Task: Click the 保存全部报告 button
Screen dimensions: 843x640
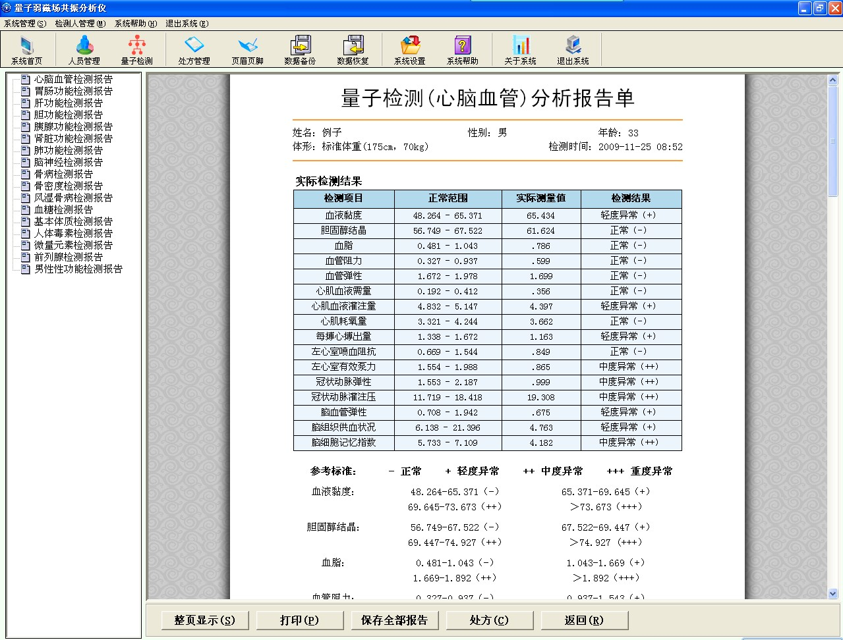Action: [395, 620]
